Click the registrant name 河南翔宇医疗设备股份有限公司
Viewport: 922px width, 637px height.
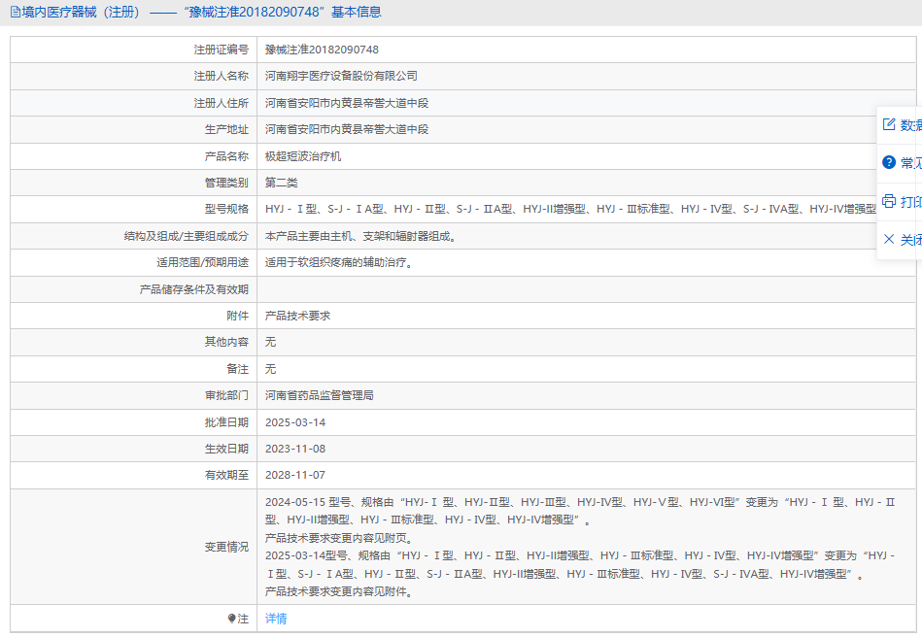[x=341, y=76]
